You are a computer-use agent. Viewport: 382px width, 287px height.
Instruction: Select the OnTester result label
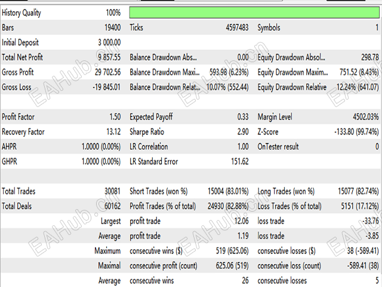point(278,146)
